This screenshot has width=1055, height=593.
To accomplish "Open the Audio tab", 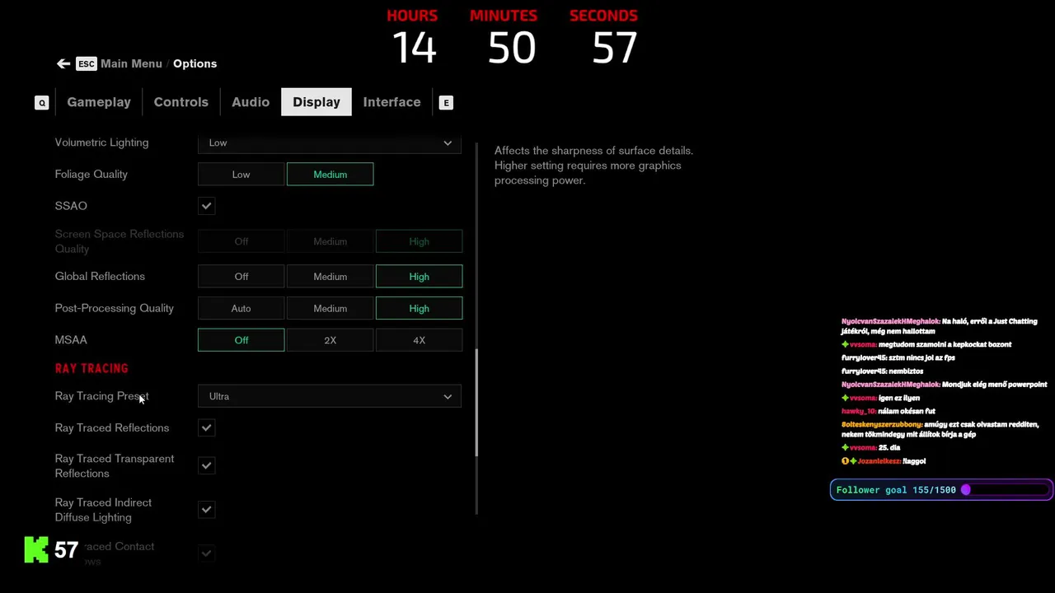I will 251,102.
